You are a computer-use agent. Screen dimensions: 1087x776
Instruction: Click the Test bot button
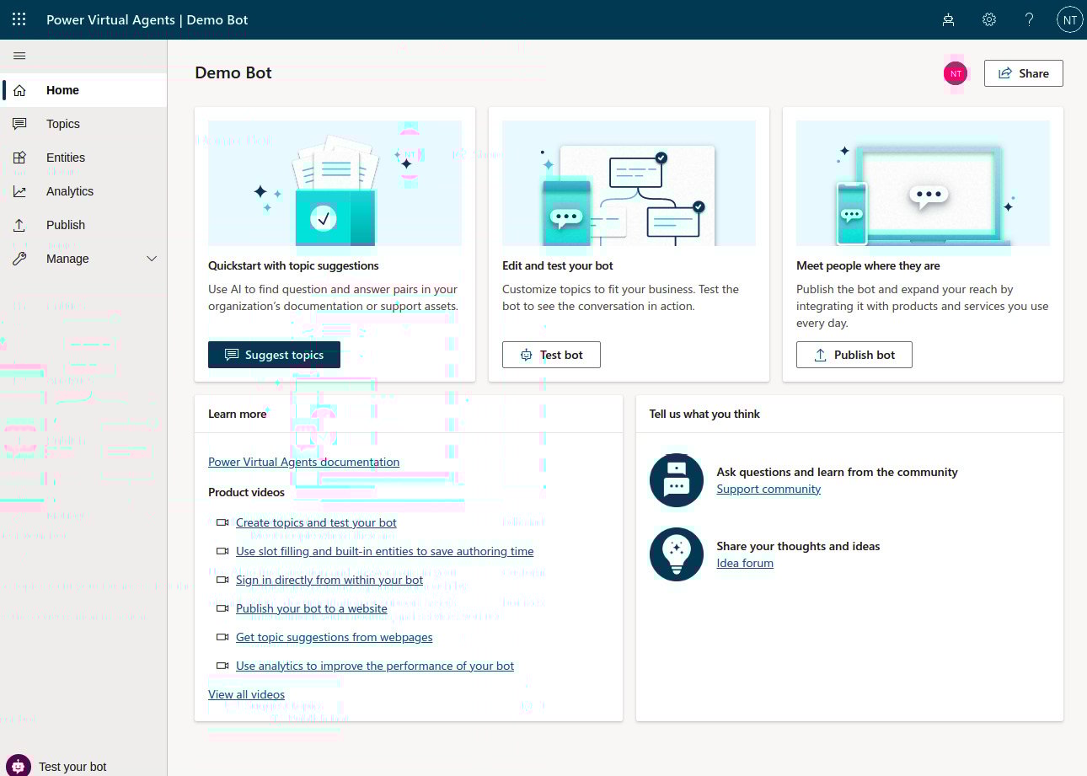[551, 355]
